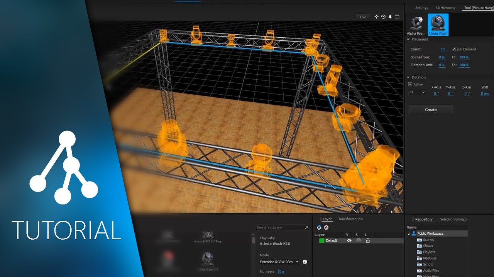Select A.leda Wash K10 in library
494x277 pixels.
208,262
